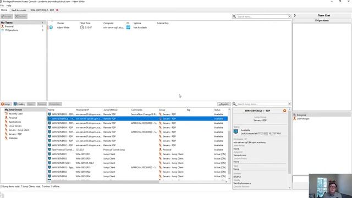Image resolution: width=352 pixels, height=198 pixels.
Task: Sort jump items by Group column
Action: pyautogui.click(x=162, y=110)
